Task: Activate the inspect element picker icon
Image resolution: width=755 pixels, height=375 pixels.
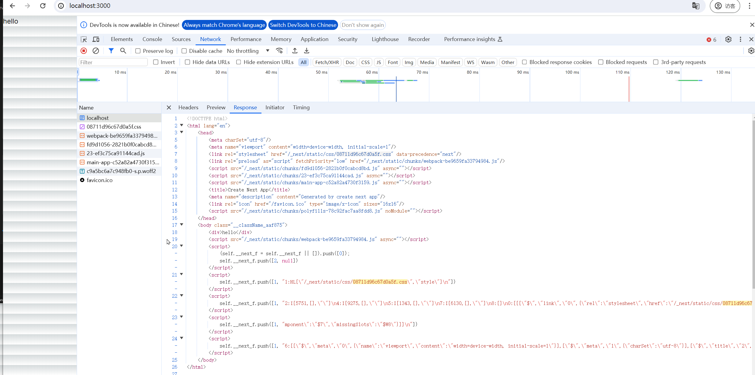Action: (84, 39)
